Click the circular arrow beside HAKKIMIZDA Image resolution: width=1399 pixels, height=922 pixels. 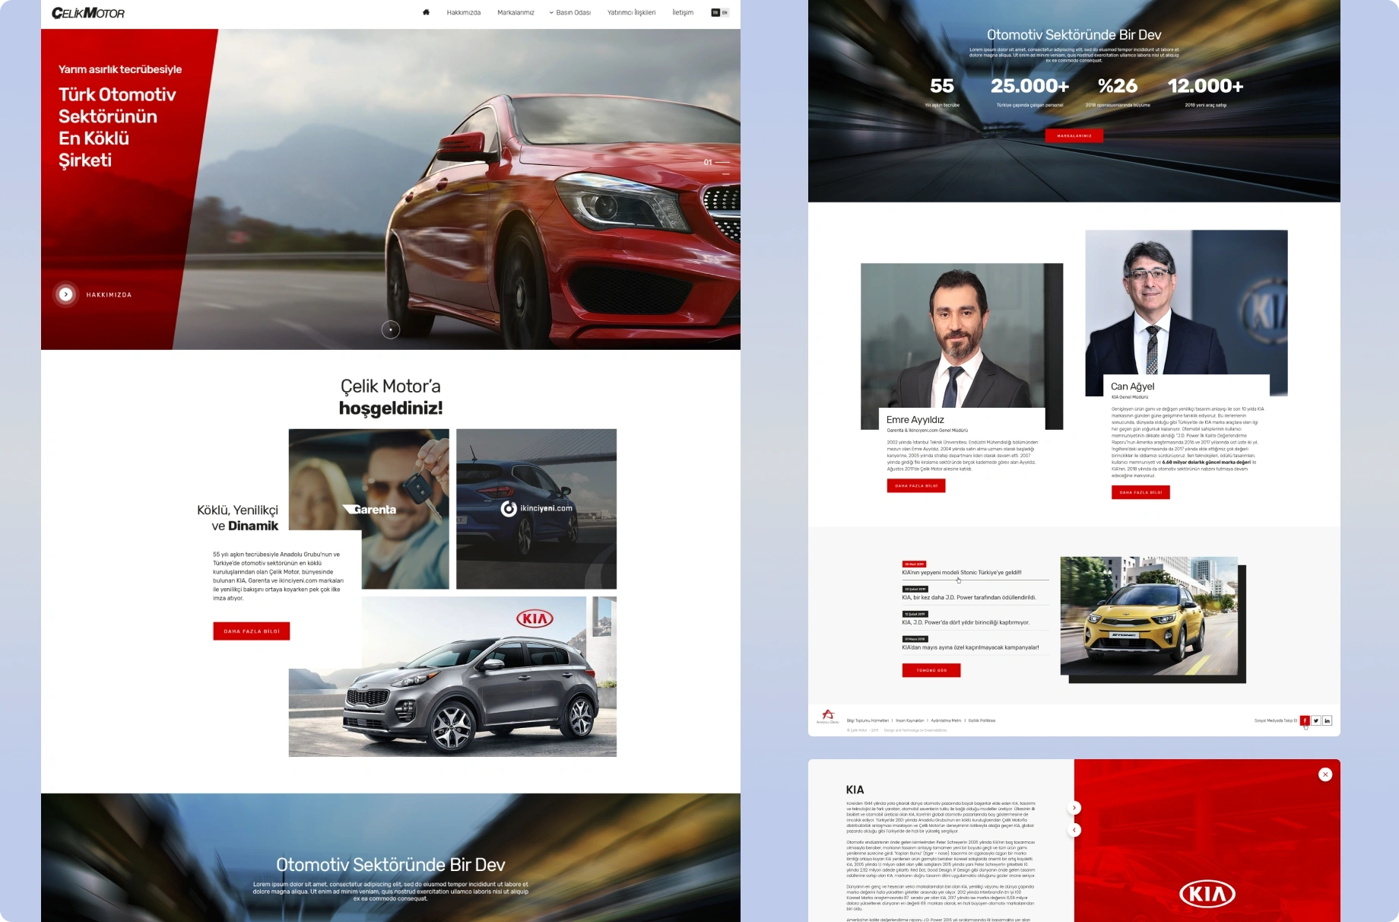pyautogui.click(x=66, y=294)
